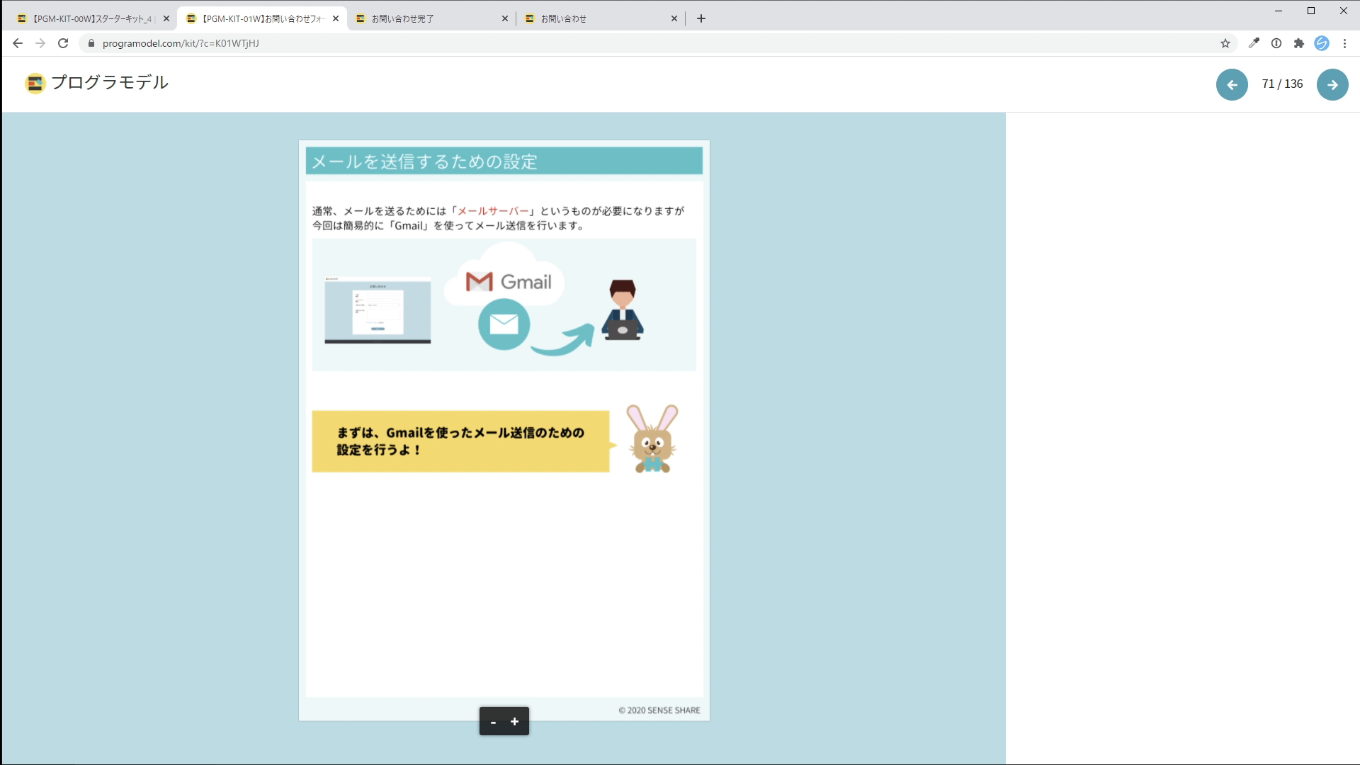Click the rabbit mascot character
The width and height of the screenshot is (1360, 765).
[652, 438]
